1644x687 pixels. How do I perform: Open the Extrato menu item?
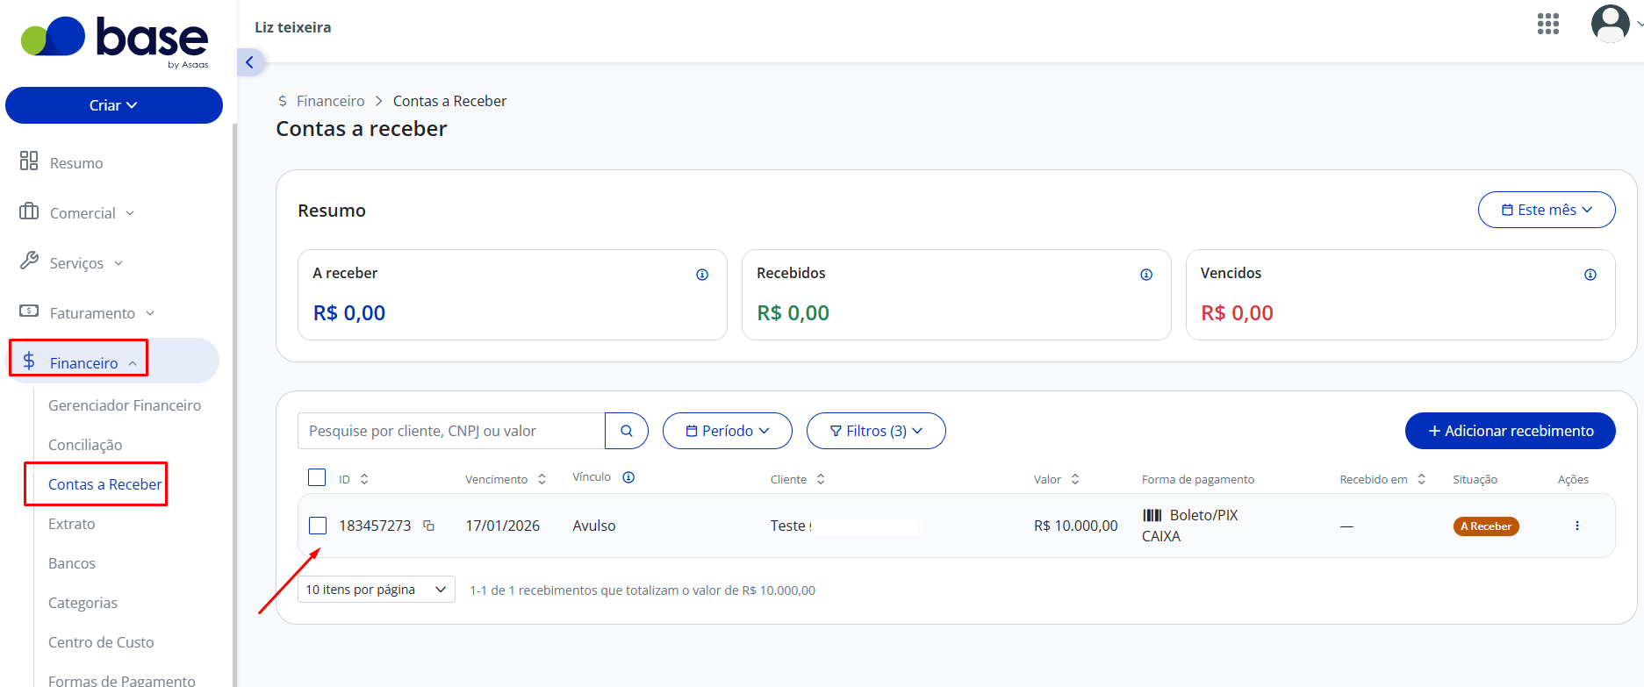[x=72, y=524]
